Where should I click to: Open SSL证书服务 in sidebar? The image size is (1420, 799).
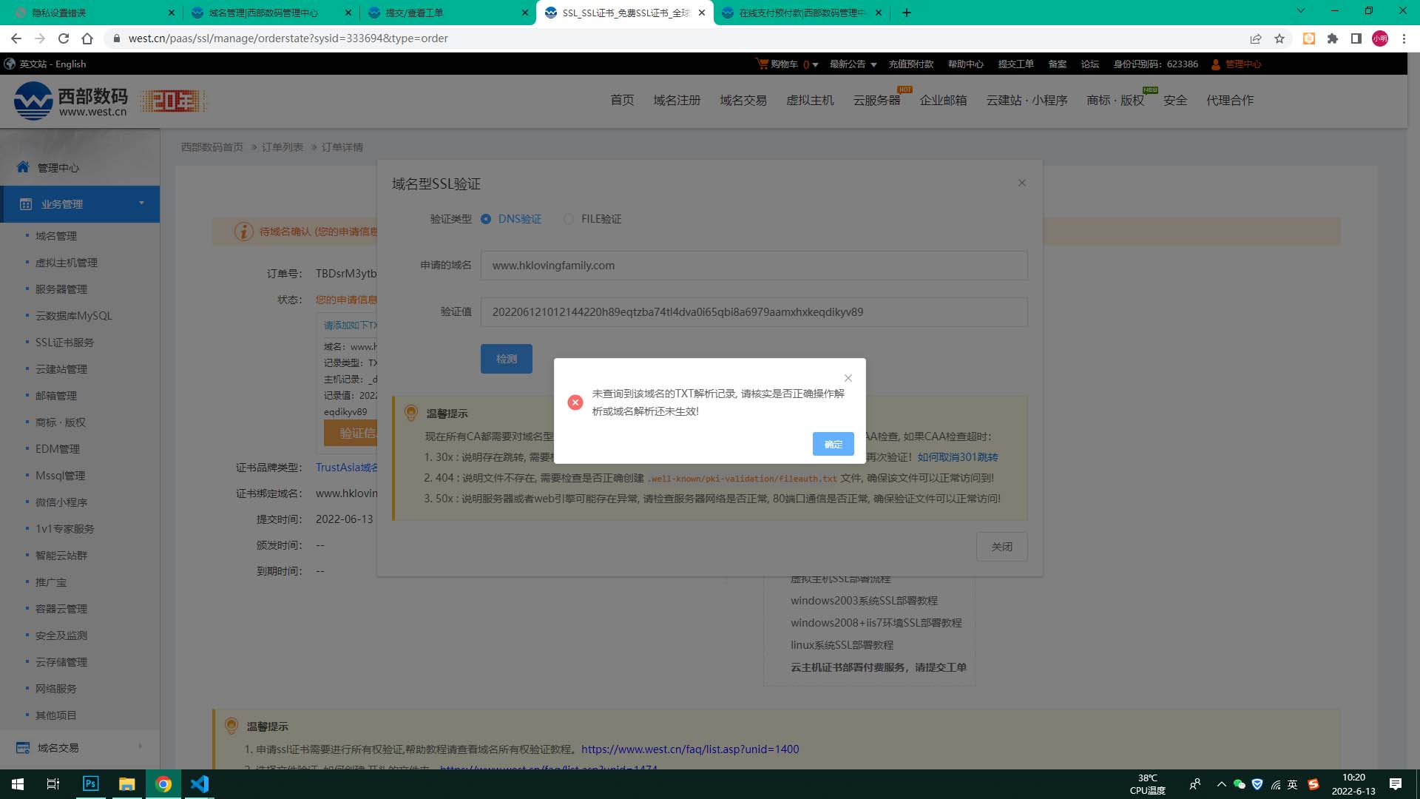pos(64,343)
